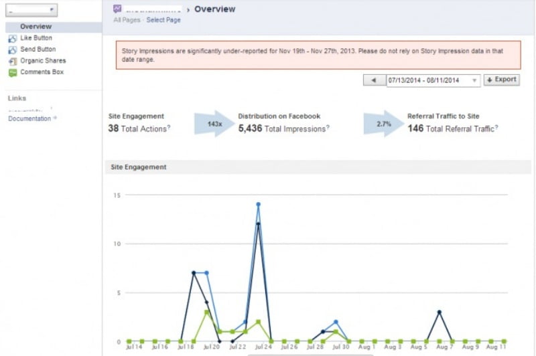Click the All Pages breadcrumb
This screenshot has width=536, height=356.
pyautogui.click(x=127, y=20)
